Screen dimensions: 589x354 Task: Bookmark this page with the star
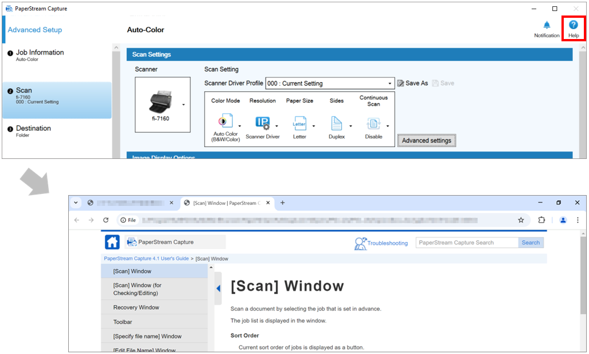pyautogui.click(x=521, y=220)
